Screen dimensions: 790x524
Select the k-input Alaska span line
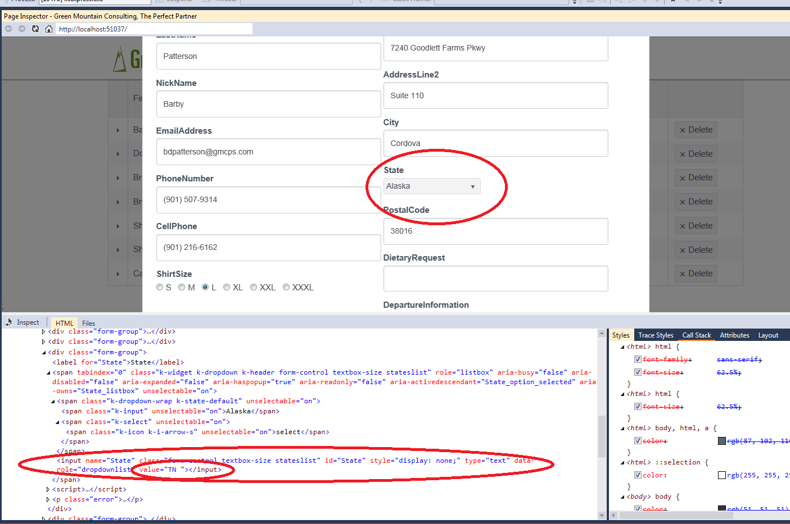(x=170, y=411)
